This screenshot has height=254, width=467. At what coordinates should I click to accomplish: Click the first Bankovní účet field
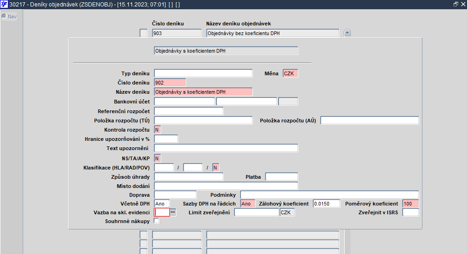184,102
